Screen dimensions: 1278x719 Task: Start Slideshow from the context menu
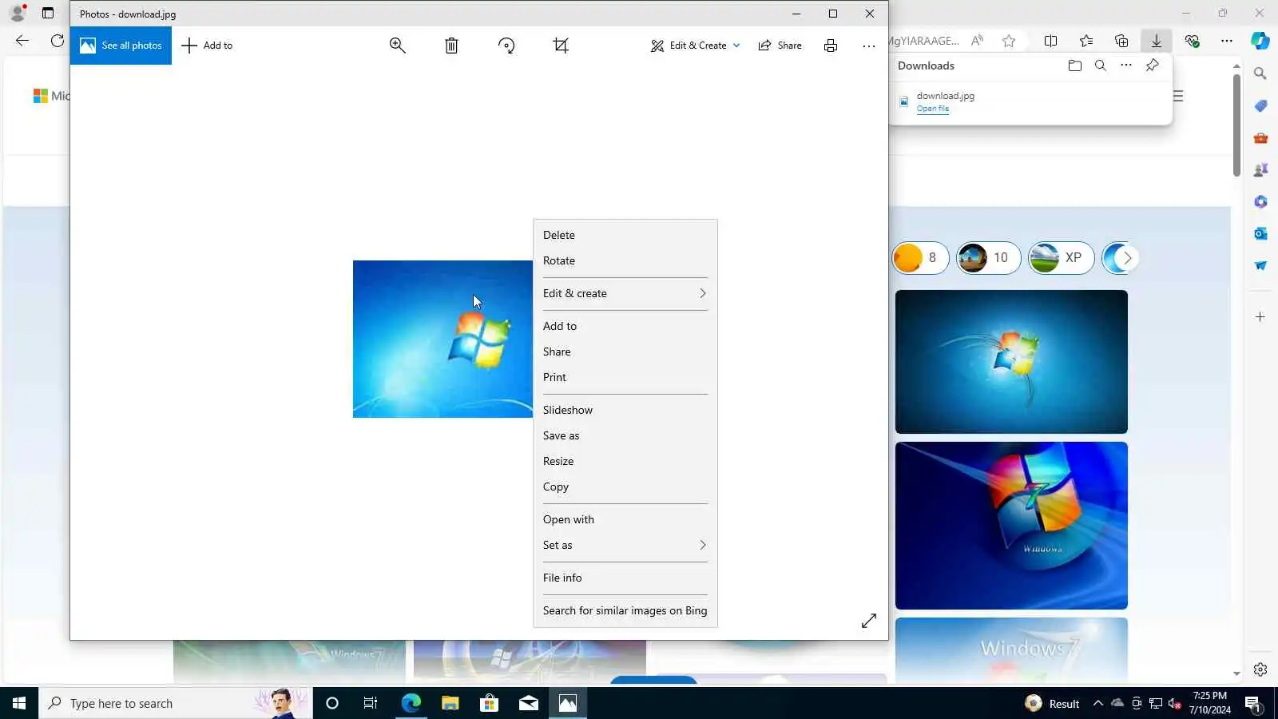(x=625, y=410)
